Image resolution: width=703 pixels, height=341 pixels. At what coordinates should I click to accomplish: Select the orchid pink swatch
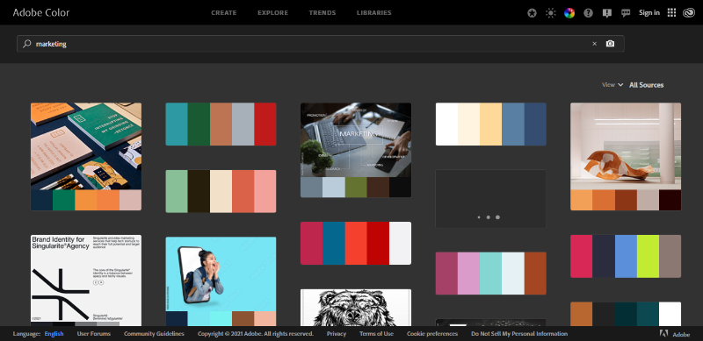coord(468,274)
